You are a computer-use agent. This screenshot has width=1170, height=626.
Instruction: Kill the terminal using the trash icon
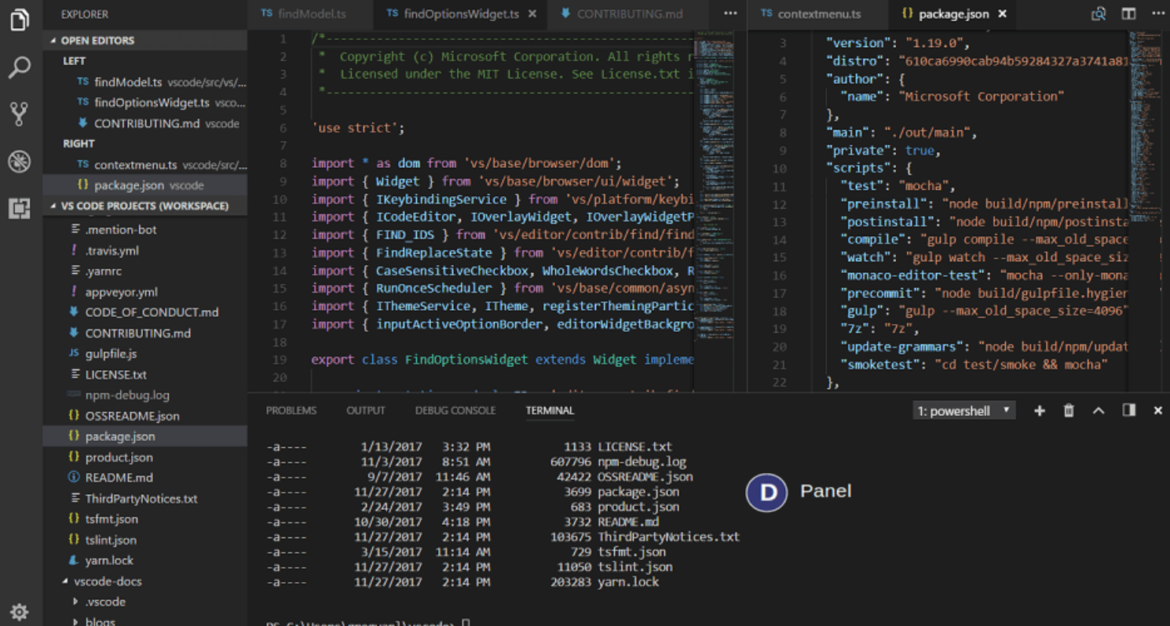click(1068, 409)
